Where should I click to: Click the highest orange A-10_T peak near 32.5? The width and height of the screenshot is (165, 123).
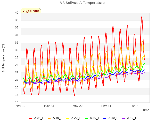point(142,41)
